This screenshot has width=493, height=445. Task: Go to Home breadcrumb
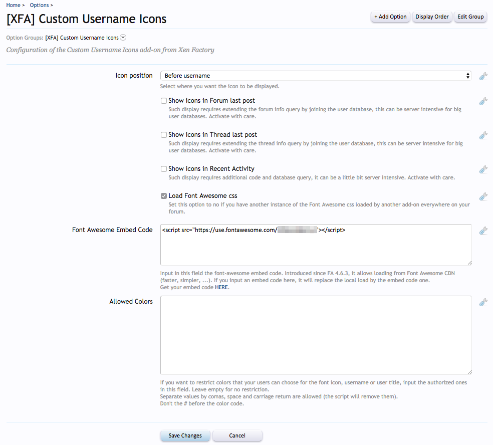point(13,5)
